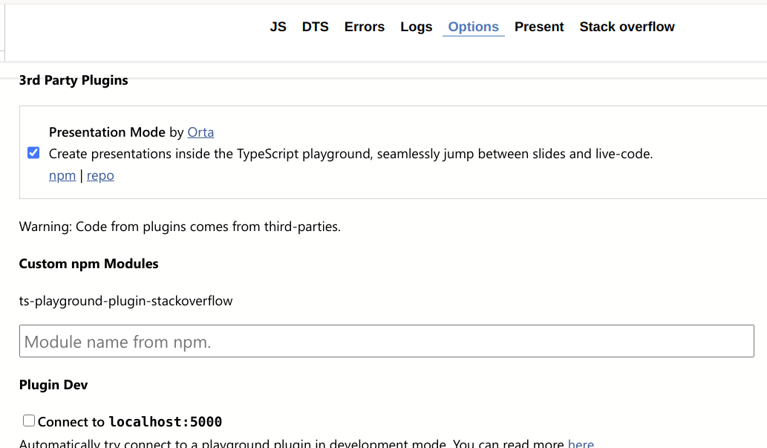Select the Options tab

click(x=473, y=27)
